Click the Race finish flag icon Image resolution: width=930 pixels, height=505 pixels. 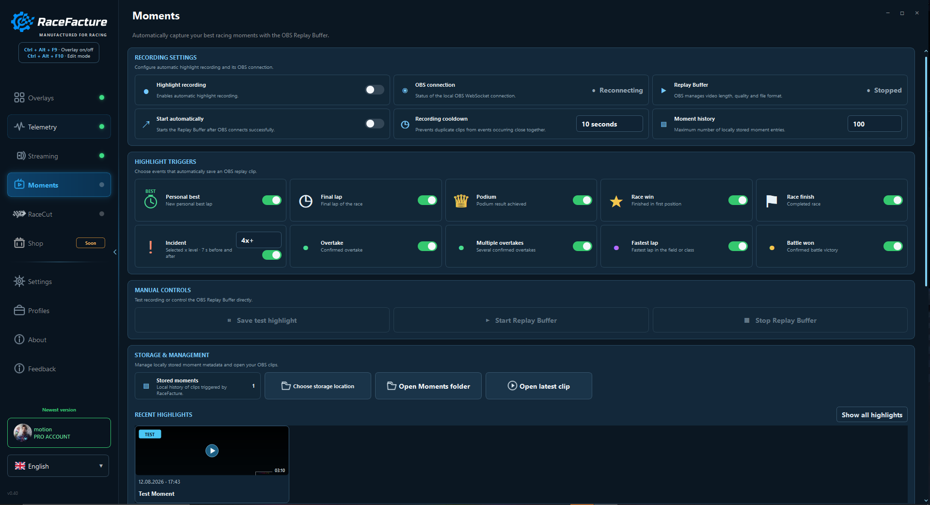tap(772, 201)
